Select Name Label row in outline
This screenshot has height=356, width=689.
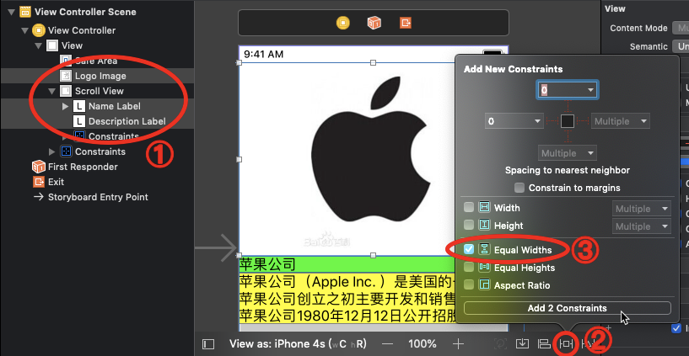[x=97, y=106]
